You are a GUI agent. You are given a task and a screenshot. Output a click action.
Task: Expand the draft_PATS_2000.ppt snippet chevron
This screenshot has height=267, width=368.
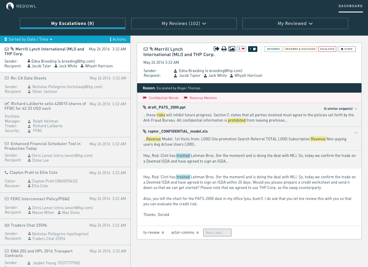356,109
